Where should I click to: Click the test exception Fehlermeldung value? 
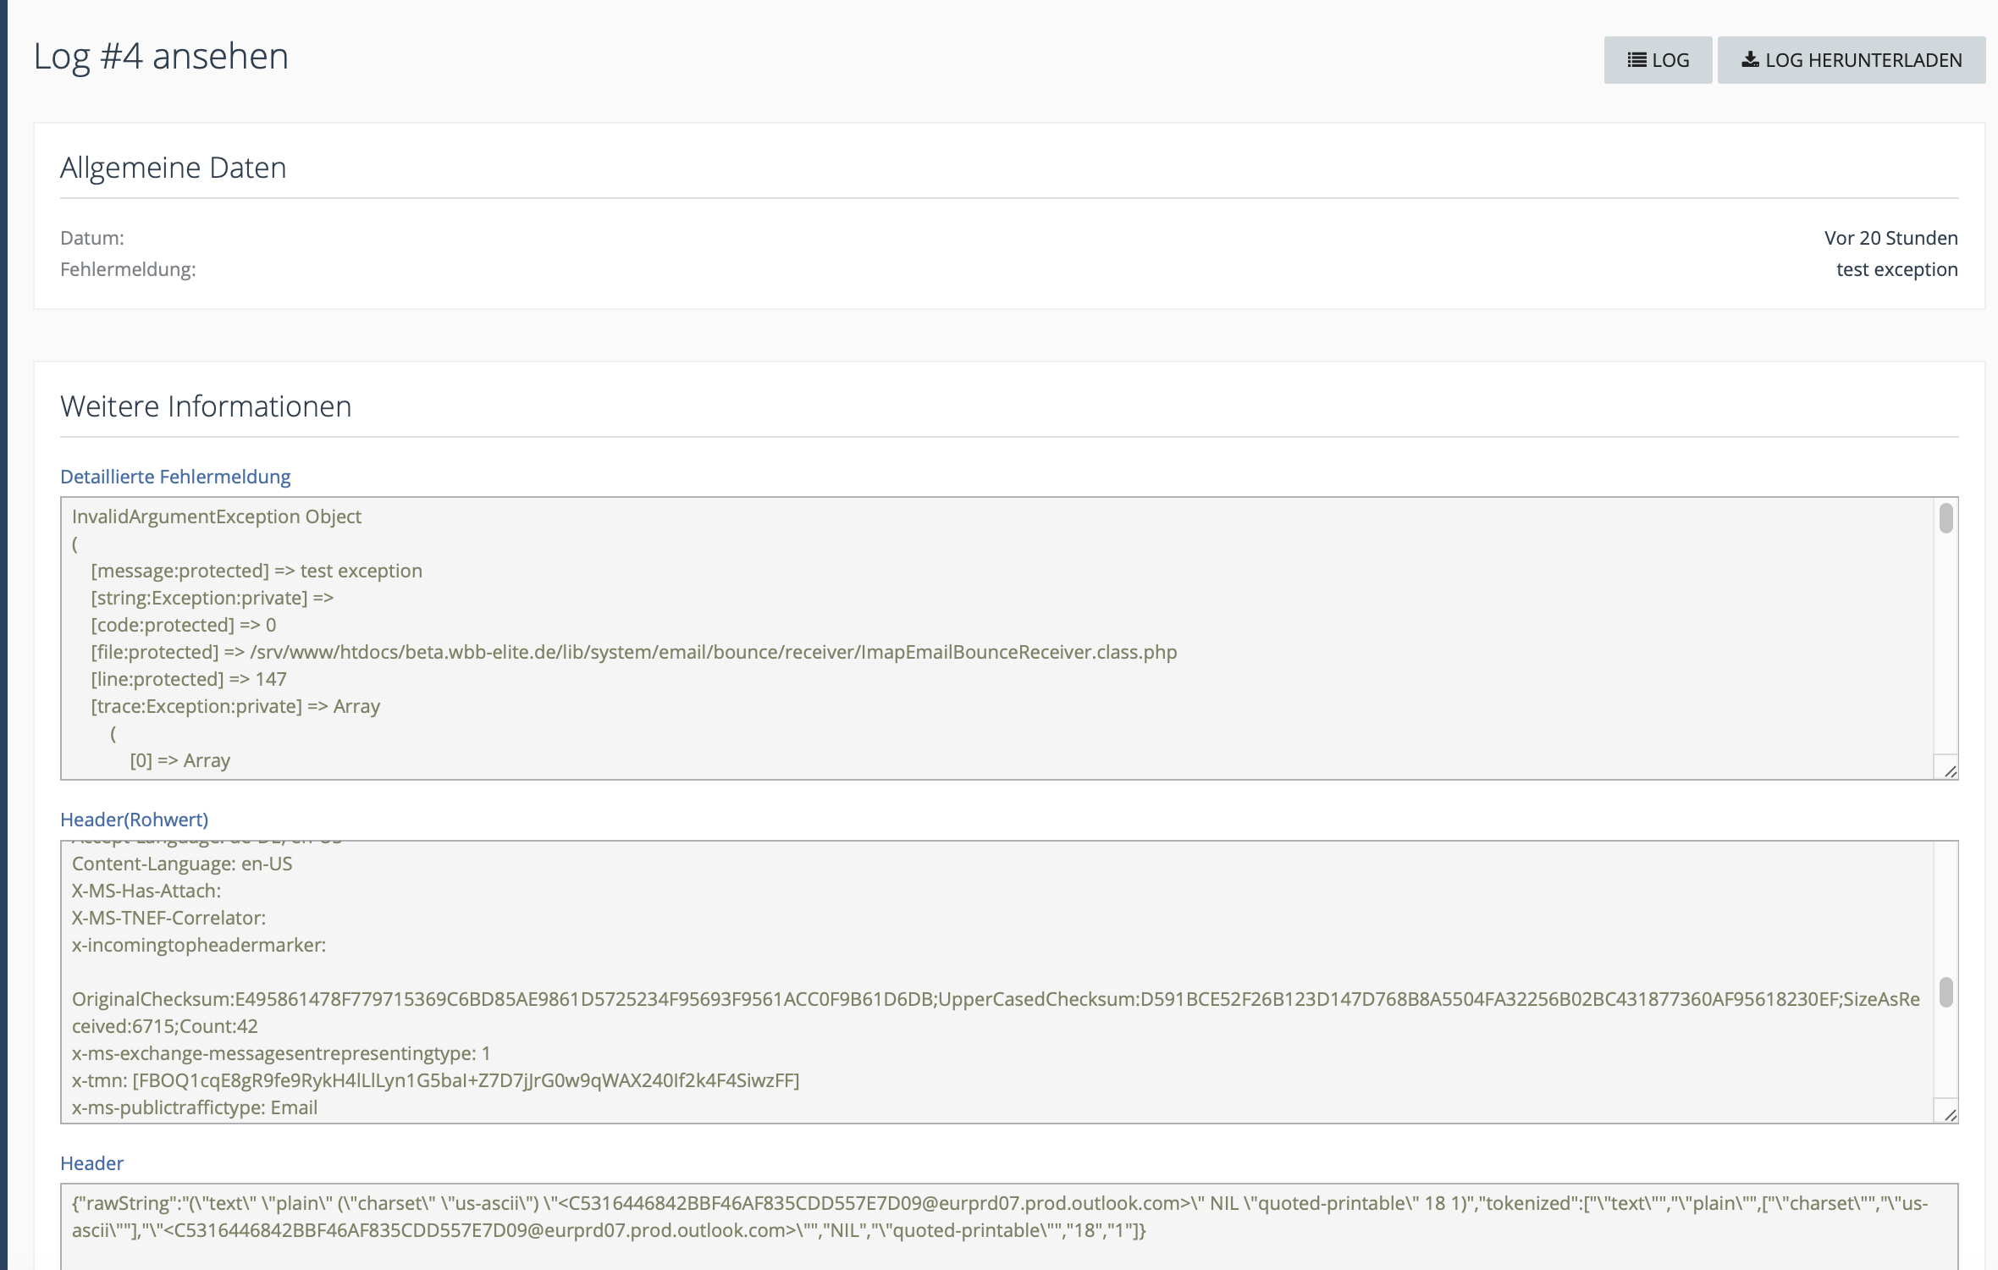point(1896,269)
